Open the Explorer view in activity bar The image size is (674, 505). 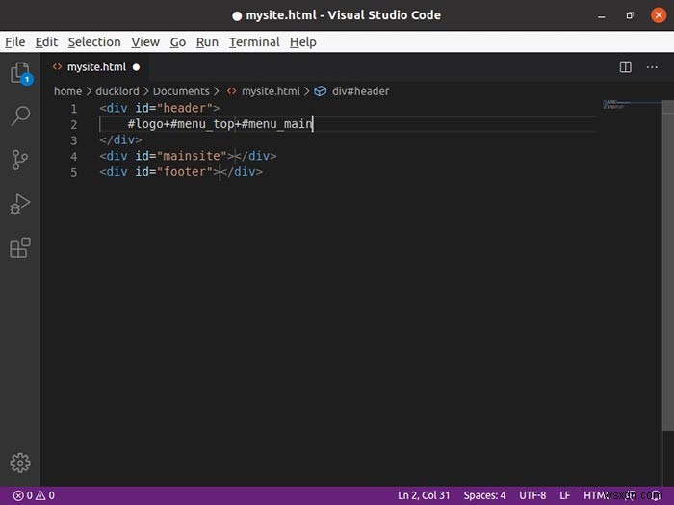20,73
